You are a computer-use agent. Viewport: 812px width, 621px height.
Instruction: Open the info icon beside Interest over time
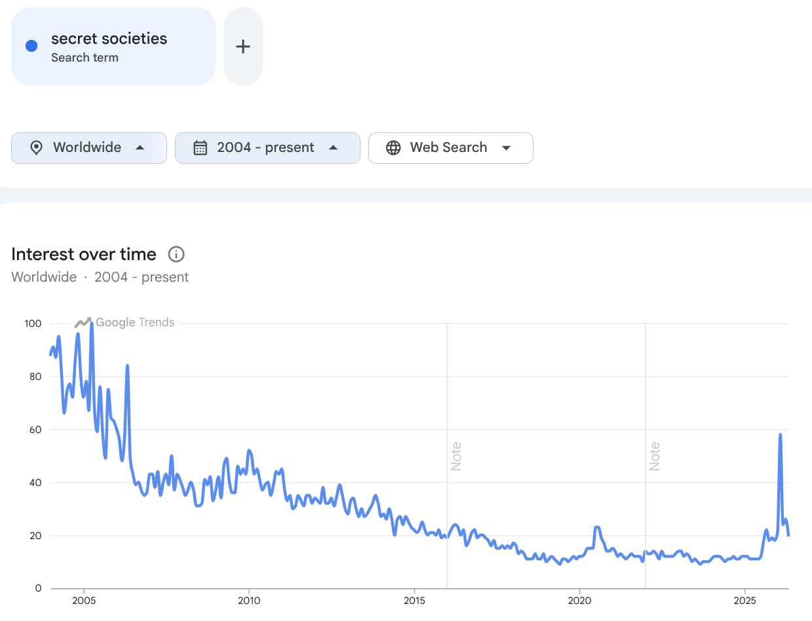point(176,254)
